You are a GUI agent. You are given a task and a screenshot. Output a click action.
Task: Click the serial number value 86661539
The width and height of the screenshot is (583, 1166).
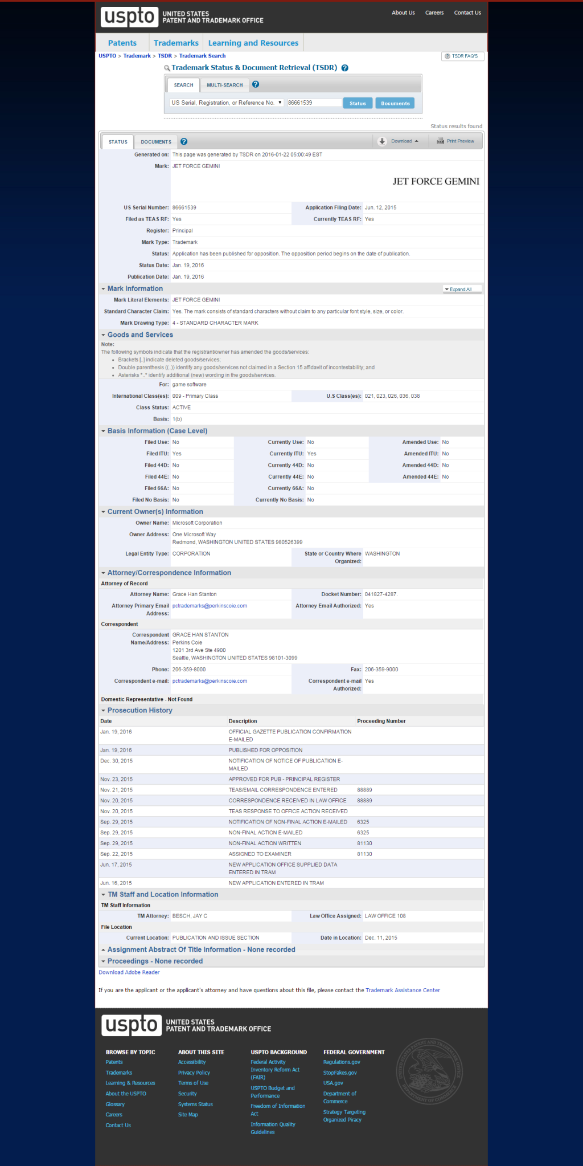tap(184, 207)
